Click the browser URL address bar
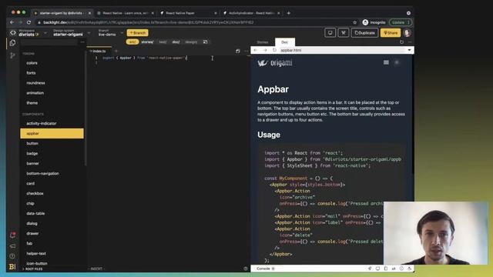The height and width of the screenshot is (277, 493). (x=192, y=22)
